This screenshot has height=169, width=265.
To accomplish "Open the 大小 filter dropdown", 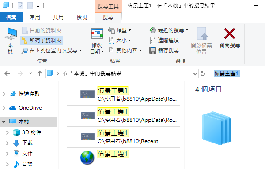I will (x=119, y=40).
